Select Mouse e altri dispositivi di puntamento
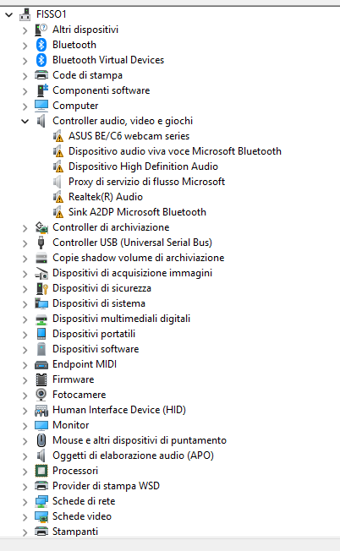 pos(140,440)
